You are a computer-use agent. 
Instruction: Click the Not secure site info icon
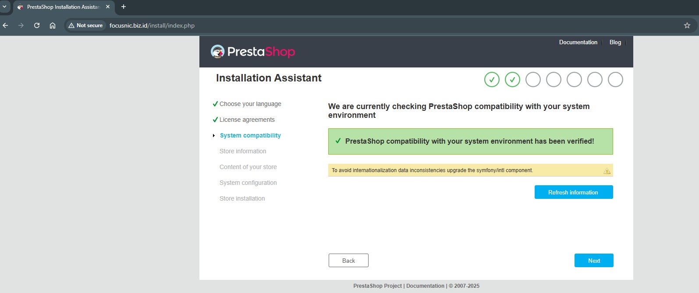(x=86, y=25)
